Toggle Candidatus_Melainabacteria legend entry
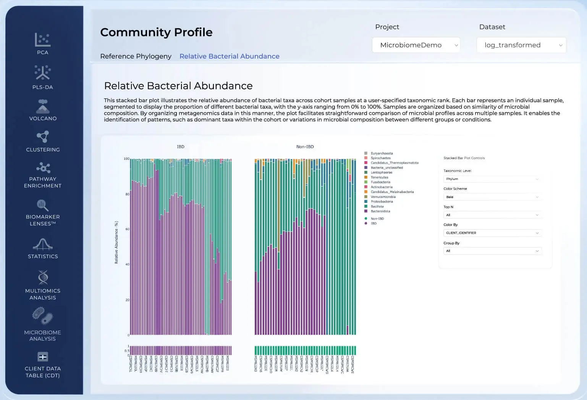587x400 pixels. [392, 192]
